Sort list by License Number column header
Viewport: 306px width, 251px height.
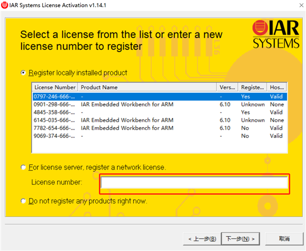pyautogui.click(x=55, y=87)
